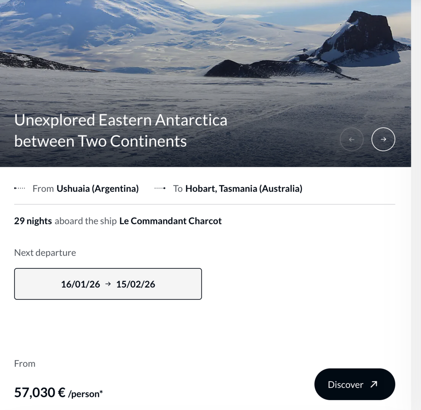421x410 pixels.
Task: Click the diagonal arrow in Discover button
Action: point(374,385)
